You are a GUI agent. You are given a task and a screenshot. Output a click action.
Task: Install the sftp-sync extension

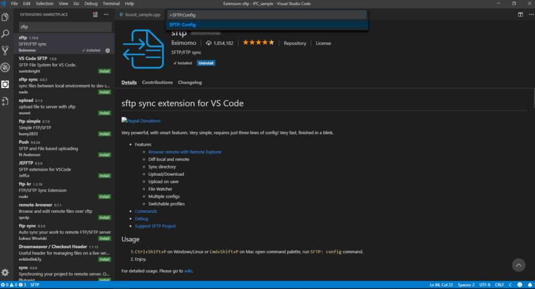coord(104,92)
